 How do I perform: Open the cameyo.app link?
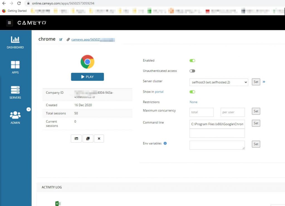tap(93, 40)
